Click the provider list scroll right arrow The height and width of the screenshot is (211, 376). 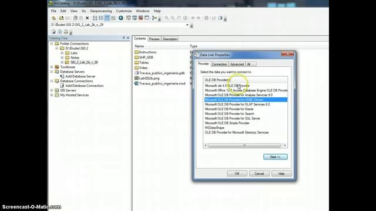click(284, 145)
